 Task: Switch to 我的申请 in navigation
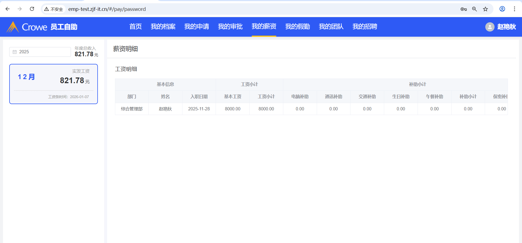tap(197, 27)
